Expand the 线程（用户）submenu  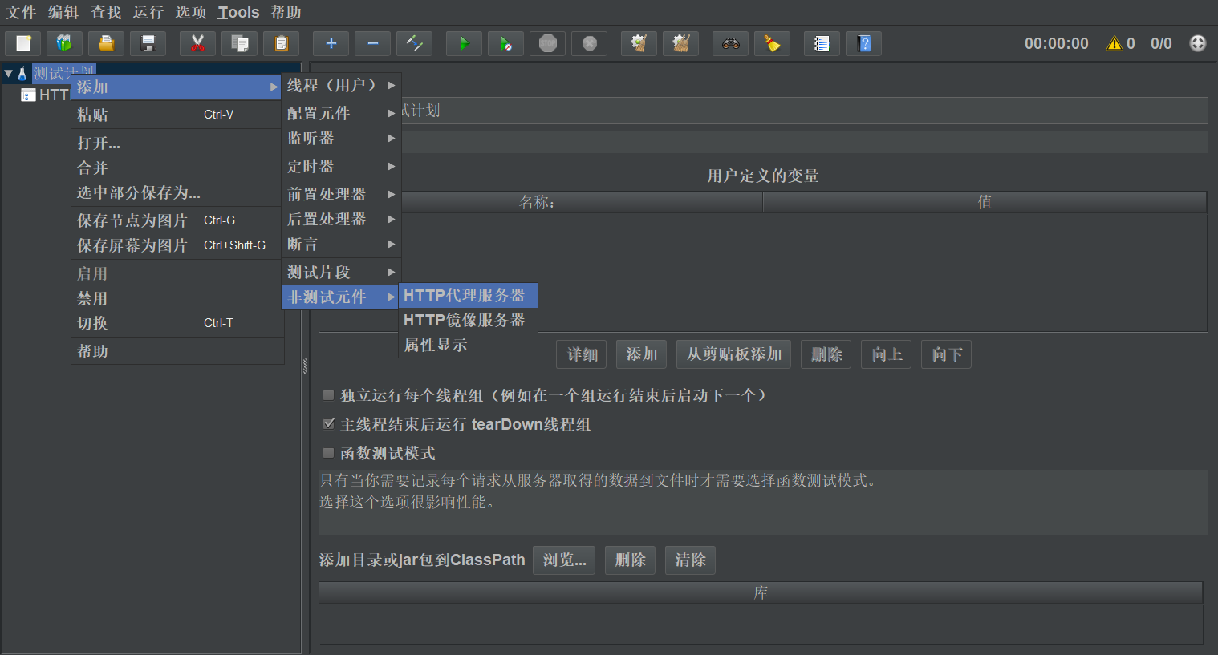(341, 85)
